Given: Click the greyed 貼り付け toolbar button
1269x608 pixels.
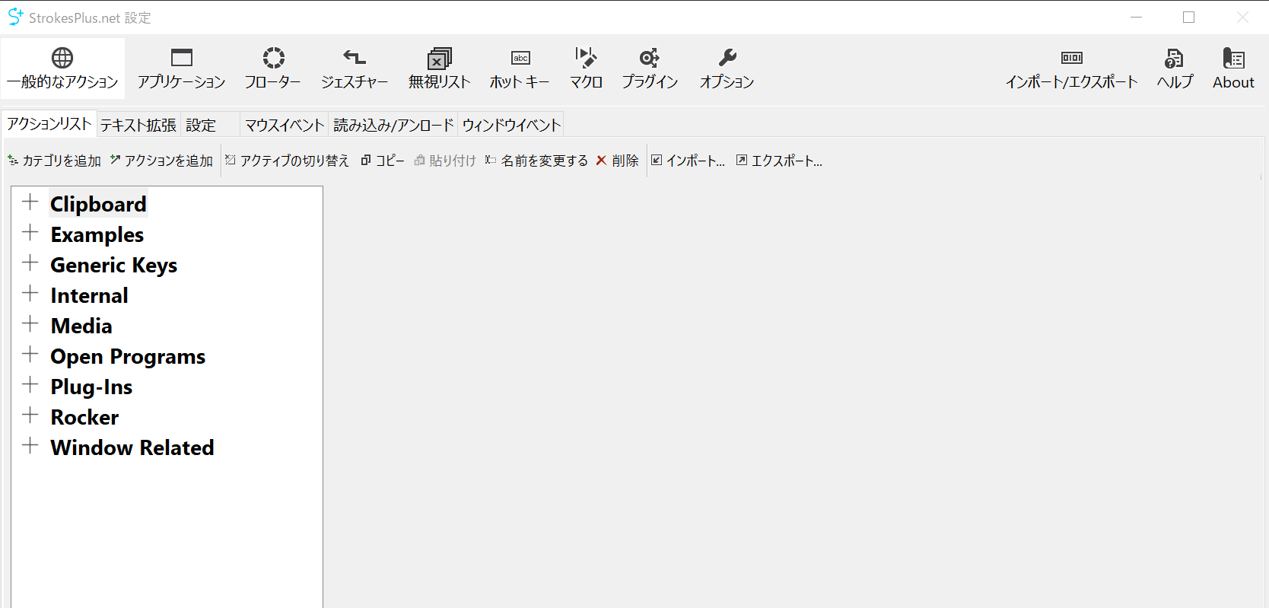Looking at the screenshot, I should pos(445,161).
